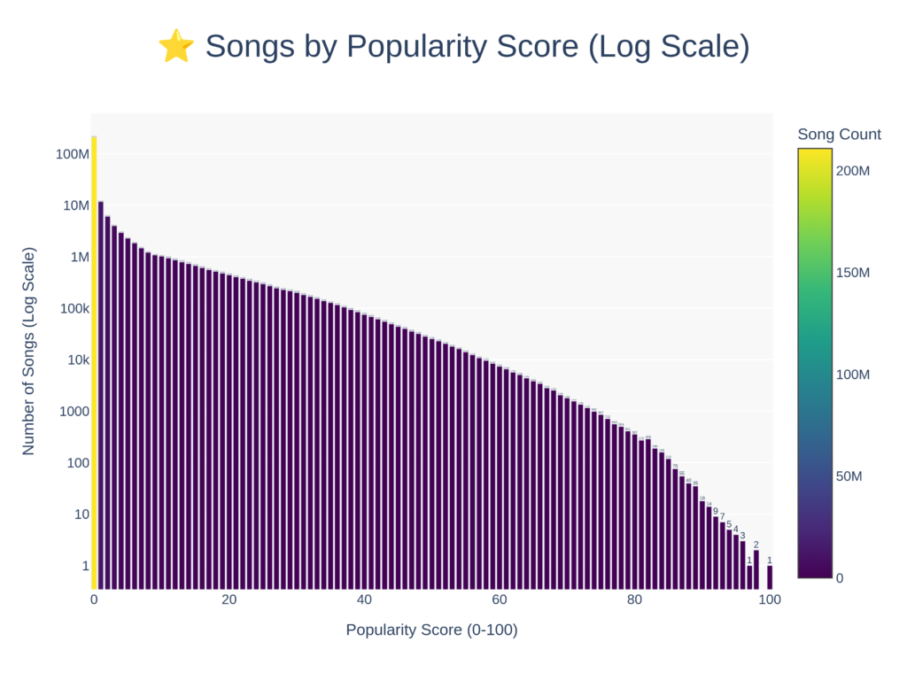The width and height of the screenshot is (907, 680).
Task: Click the "100M" label on the y-axis
Action: 73,154
